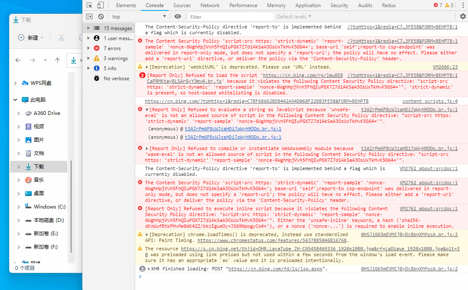Expand the 7 errors group
The image size is (468, 290).
click(x=88, y=48)
